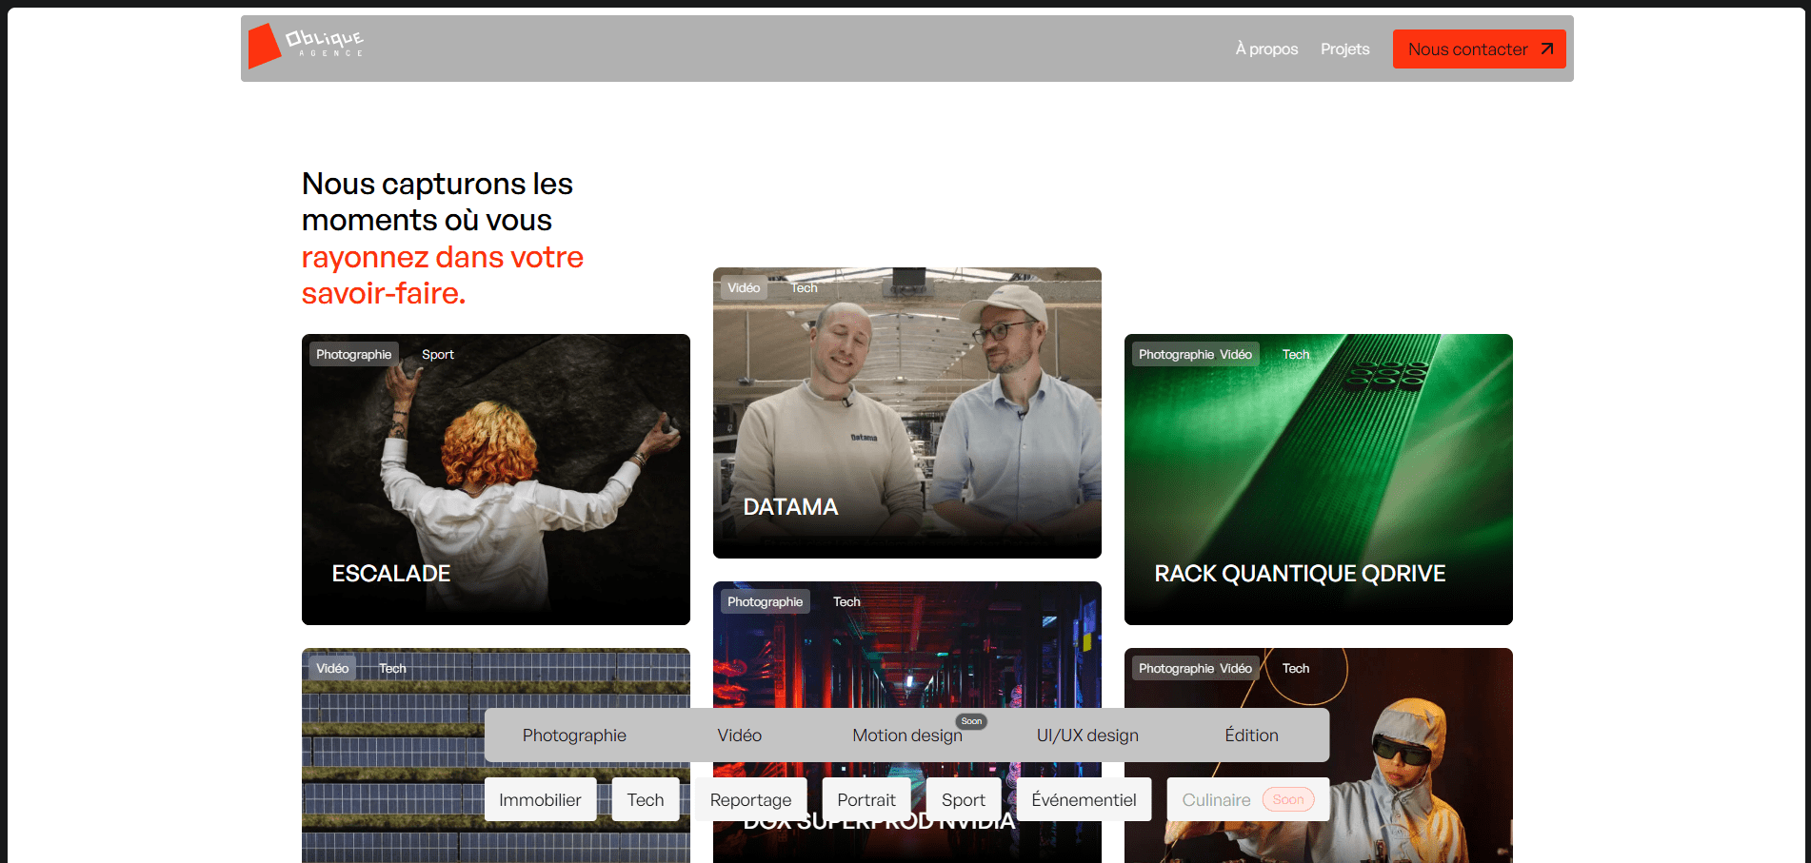Open the Oblique Agence logo home link
1811x863 pixels.
click(x=306, y=46)
